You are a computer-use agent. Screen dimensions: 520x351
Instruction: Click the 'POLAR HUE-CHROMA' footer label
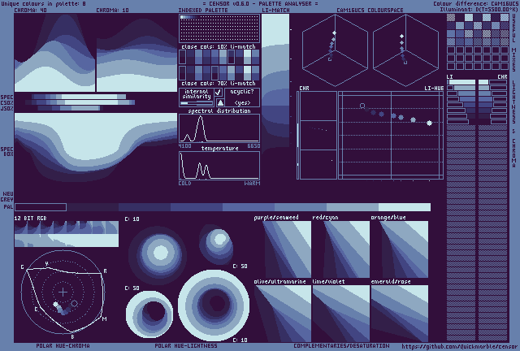point(63,346)
